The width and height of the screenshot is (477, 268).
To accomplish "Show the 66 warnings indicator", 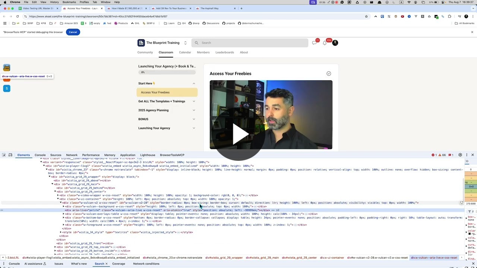I will tap(442, 155).
